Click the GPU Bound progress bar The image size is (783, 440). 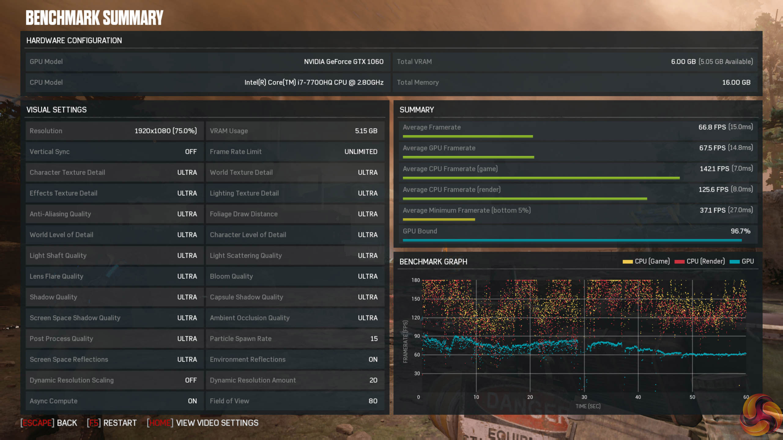572,240
